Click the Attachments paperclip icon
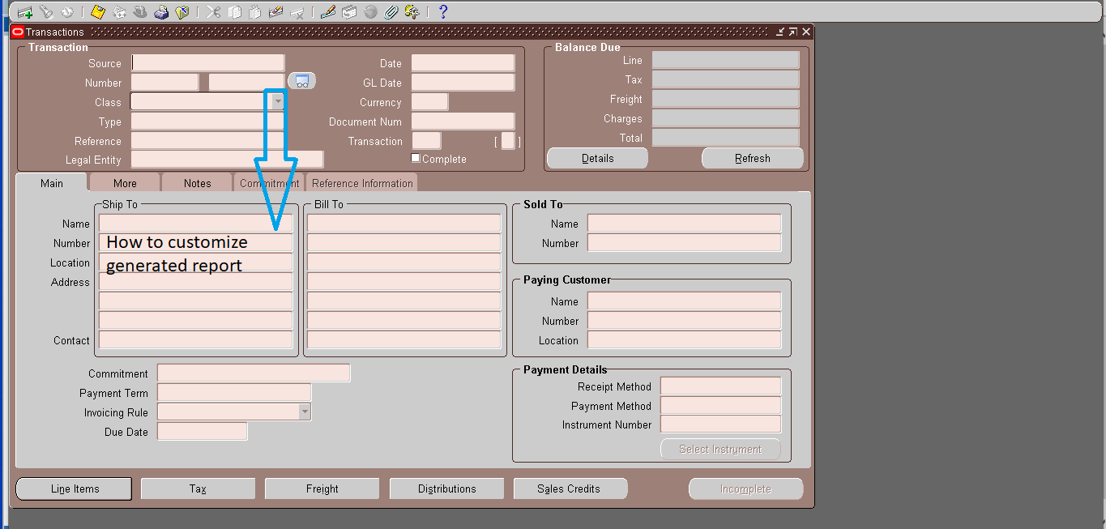The height and width of the screenshot is (529, 1106). pyautogui.click(x=391, y=12)
